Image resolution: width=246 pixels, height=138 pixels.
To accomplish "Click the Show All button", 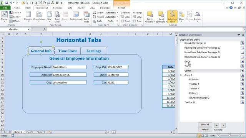I will coord(205,125).
